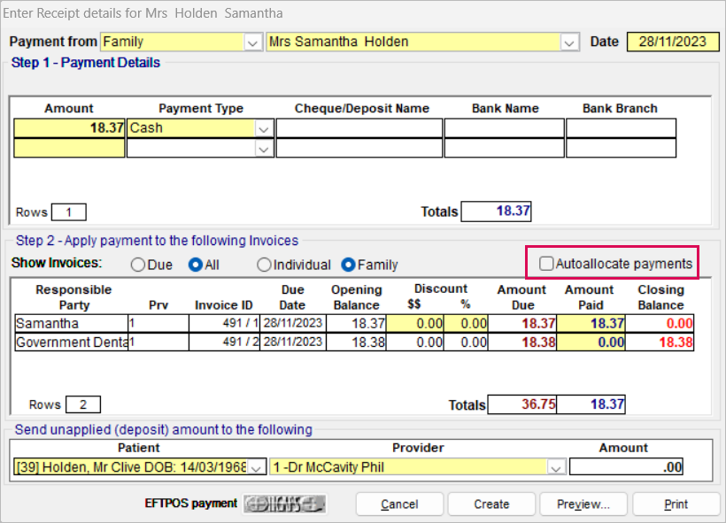
Task: Click the Print button
Action: (676, 504)
